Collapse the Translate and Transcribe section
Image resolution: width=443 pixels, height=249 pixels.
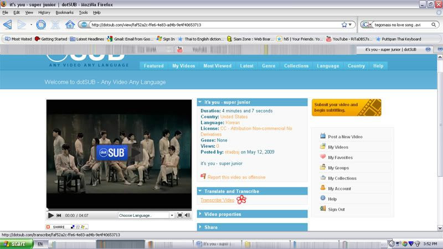(200, 191)
